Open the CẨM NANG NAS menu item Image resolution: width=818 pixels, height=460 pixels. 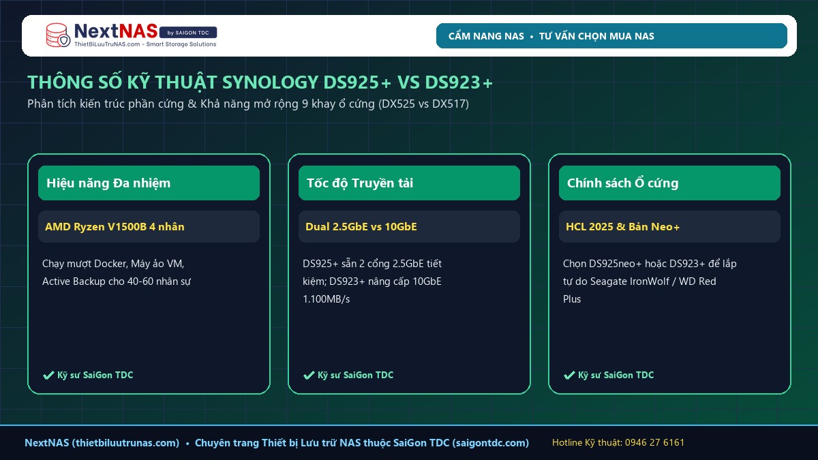pos(486,36)
